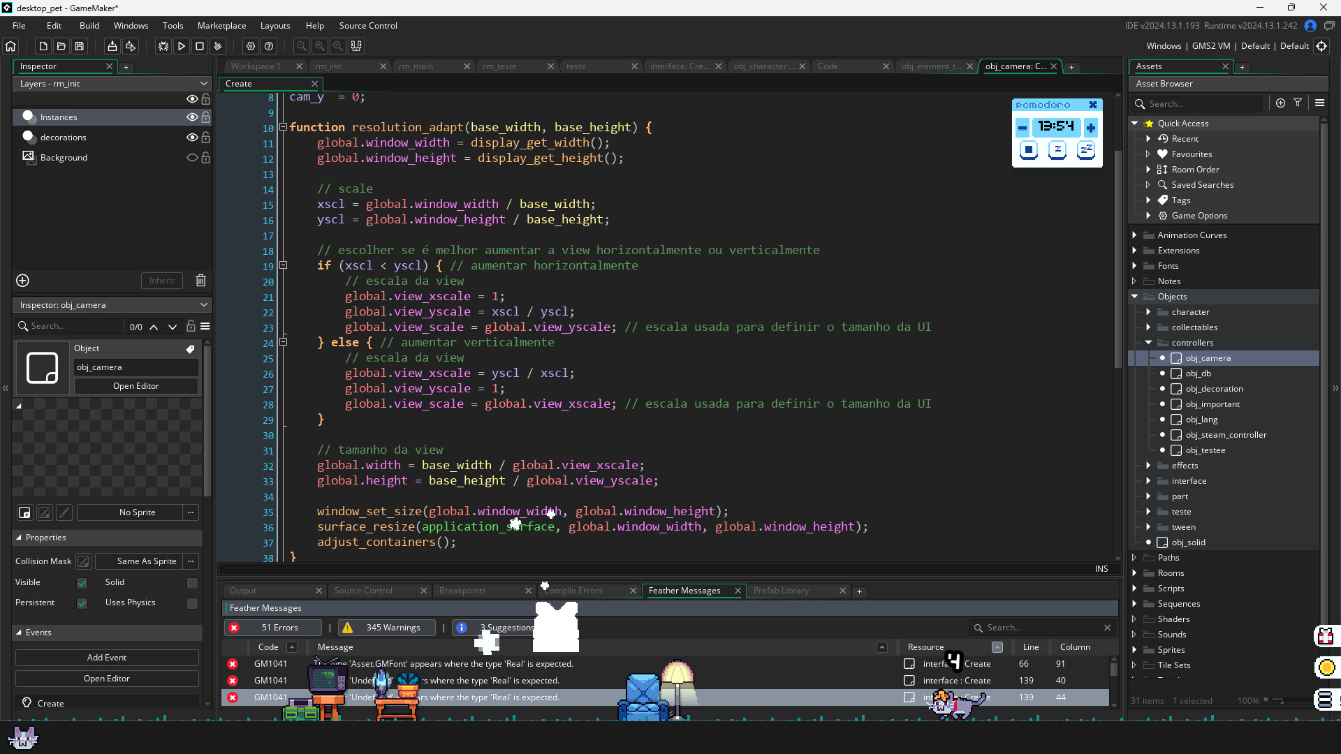Select obj_testee in the Objects tree
This screenshot has height=754, width=1341.
(x=1207, y=450)
